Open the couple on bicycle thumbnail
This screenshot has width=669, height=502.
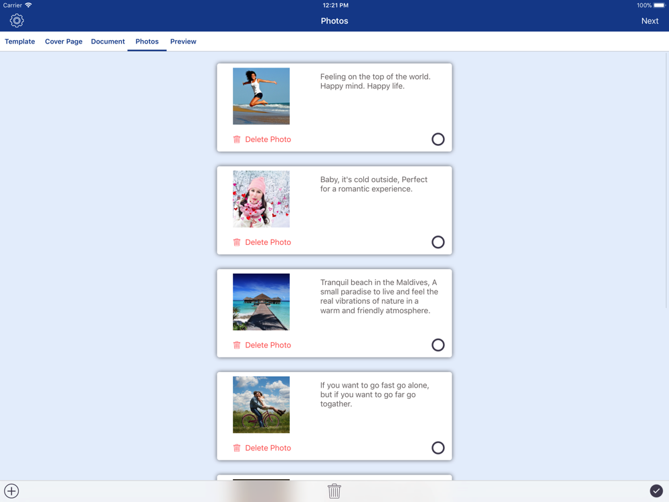point(261,405)
